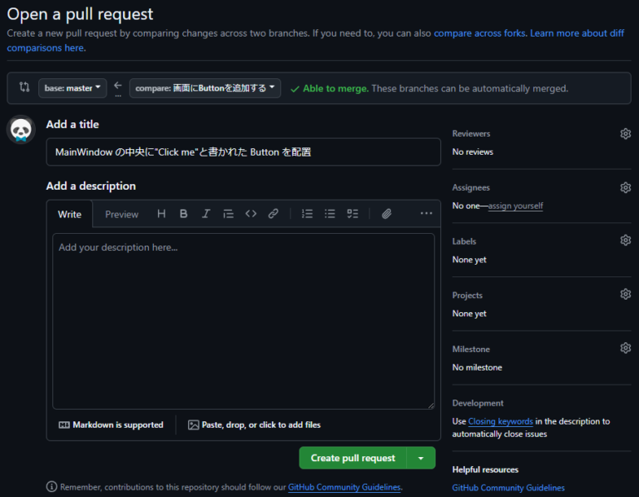Click the "assign yourself" link
Screen dimensions: 639x497
click(x=515, y=206)
